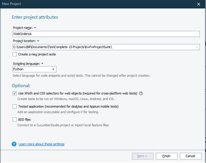Image resolution: width=206 pixels, height=163 pixels.
Task: Uncheck Use XPath and CSS selectors option
Action: coord(15,93)
